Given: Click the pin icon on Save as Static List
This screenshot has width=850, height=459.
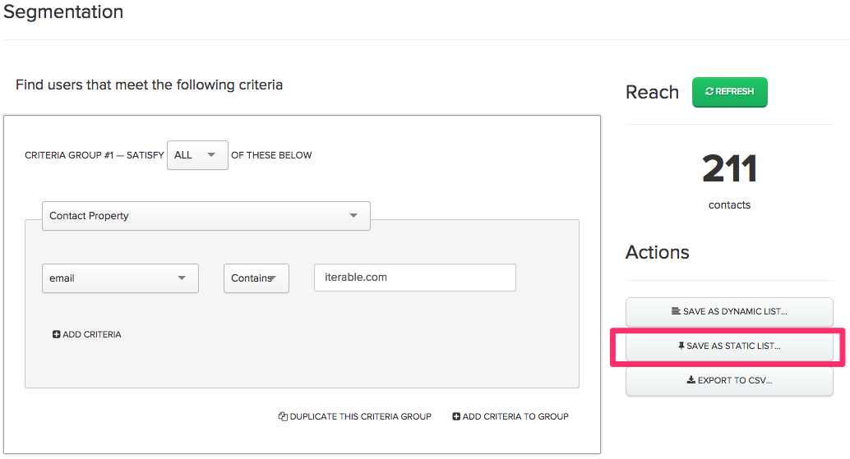Looking at the screenshot, I should pos(681,346).
